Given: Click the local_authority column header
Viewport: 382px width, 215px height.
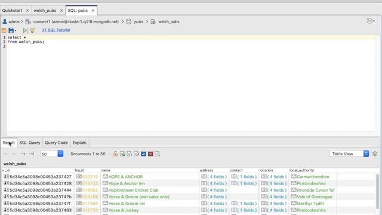Looking at the screenshot, I should click(x=313, y=170).
